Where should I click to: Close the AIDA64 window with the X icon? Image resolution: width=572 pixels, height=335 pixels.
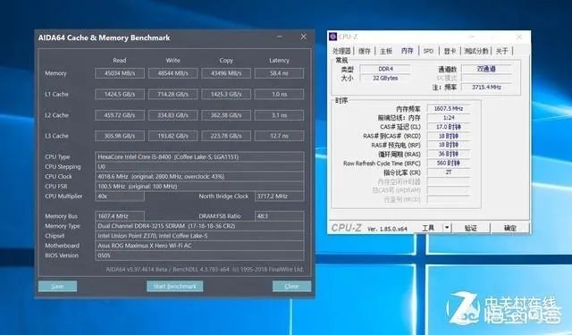[304, 37]
